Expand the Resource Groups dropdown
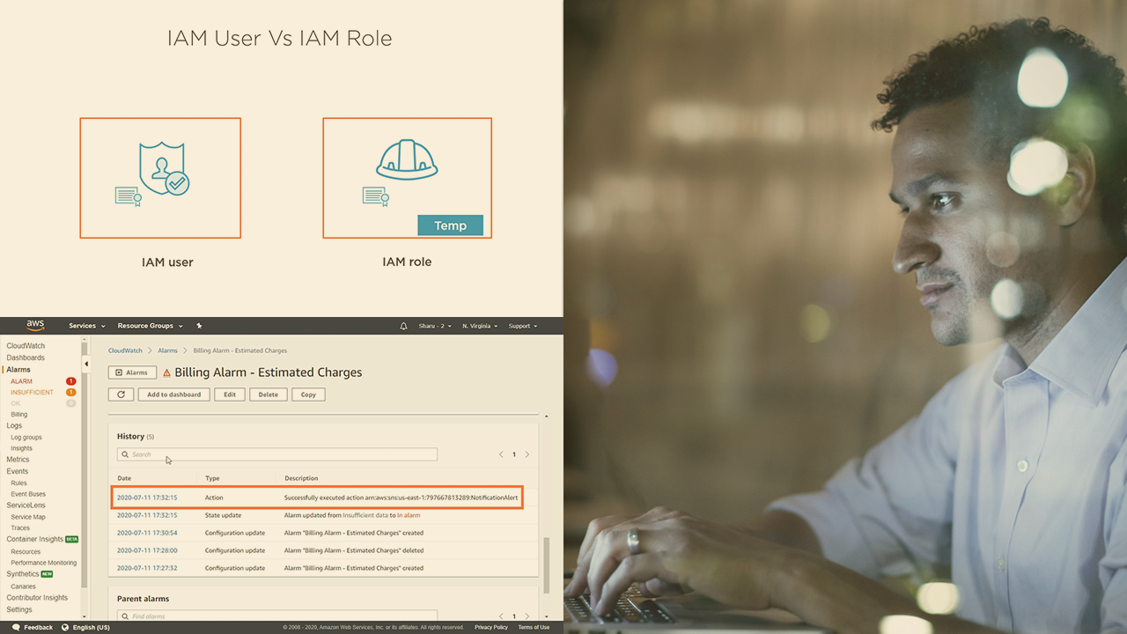The image size is (1127, 634). pyautogui.click(x=150, y=326)
